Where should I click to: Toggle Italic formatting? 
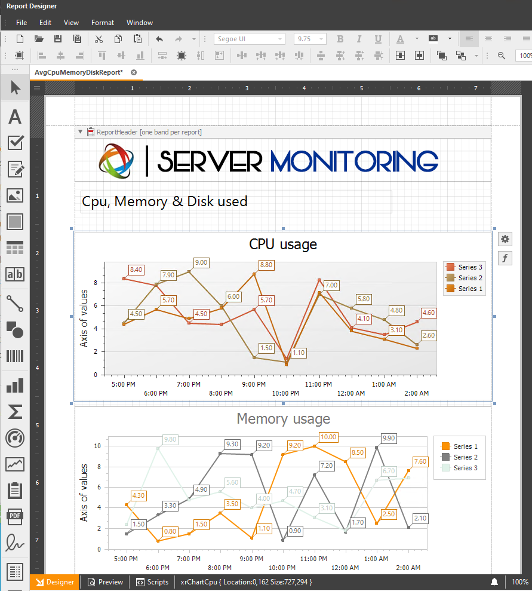pyautogui.click(x=359, y=39)
